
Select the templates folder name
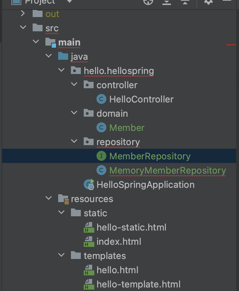(105, 256)
